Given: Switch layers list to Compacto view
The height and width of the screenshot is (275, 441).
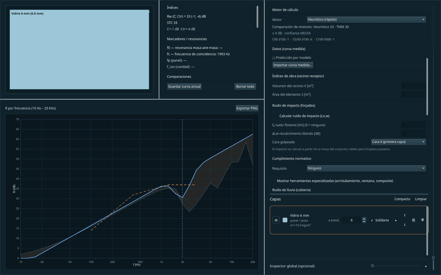Looking at the screenshot, I should tap(402, 199).
